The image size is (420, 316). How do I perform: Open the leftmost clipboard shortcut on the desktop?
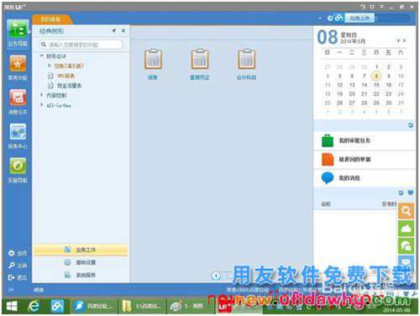click(153, 59)
